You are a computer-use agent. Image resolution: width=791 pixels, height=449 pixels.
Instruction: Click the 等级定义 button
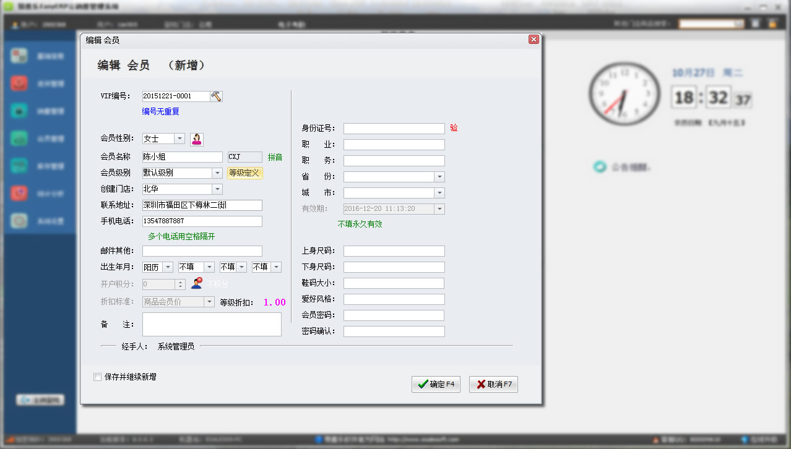point(246,173)
